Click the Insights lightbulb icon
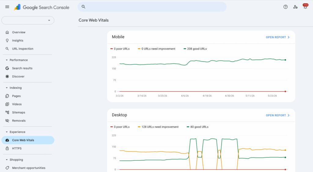 pos(7,40)
